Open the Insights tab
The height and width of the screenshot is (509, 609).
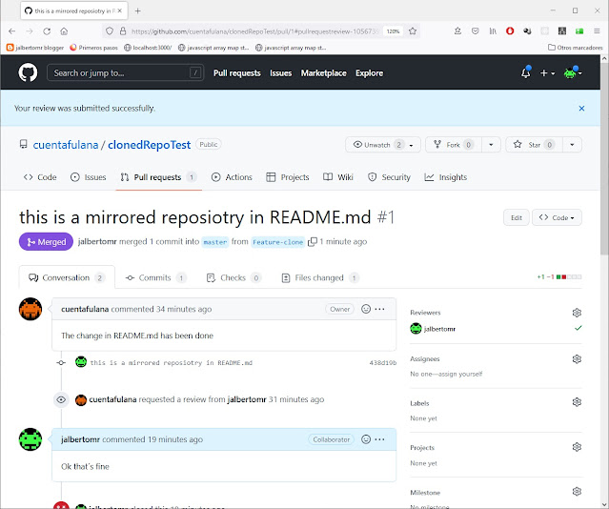(445, 177)
